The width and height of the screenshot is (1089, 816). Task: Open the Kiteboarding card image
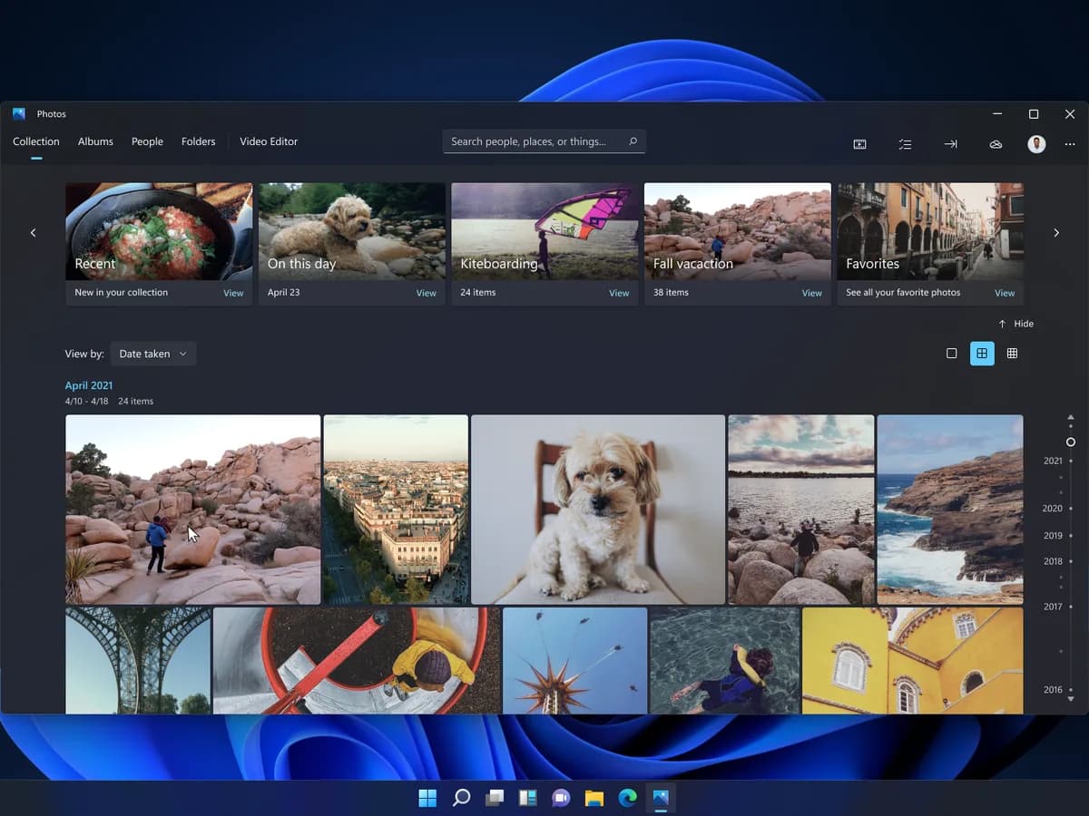[544, 231]
